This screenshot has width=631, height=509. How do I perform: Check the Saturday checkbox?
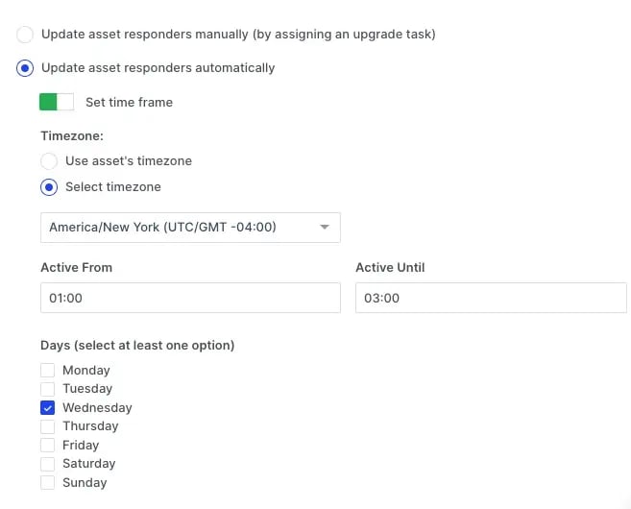pyautogui.click(x=47, y=464)
